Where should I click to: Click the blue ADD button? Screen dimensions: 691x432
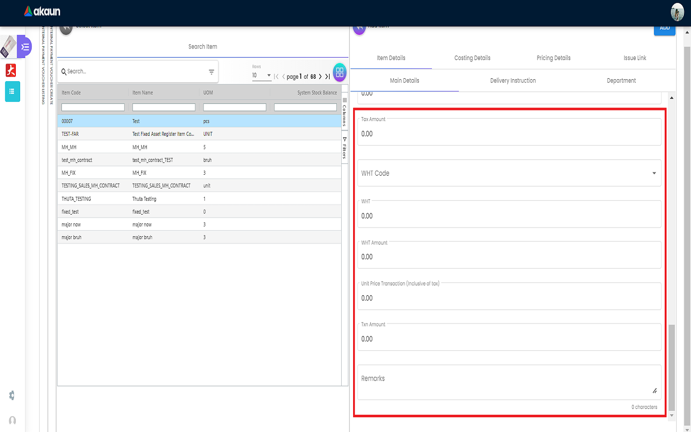pyautogui.click(x=665, y=29)
